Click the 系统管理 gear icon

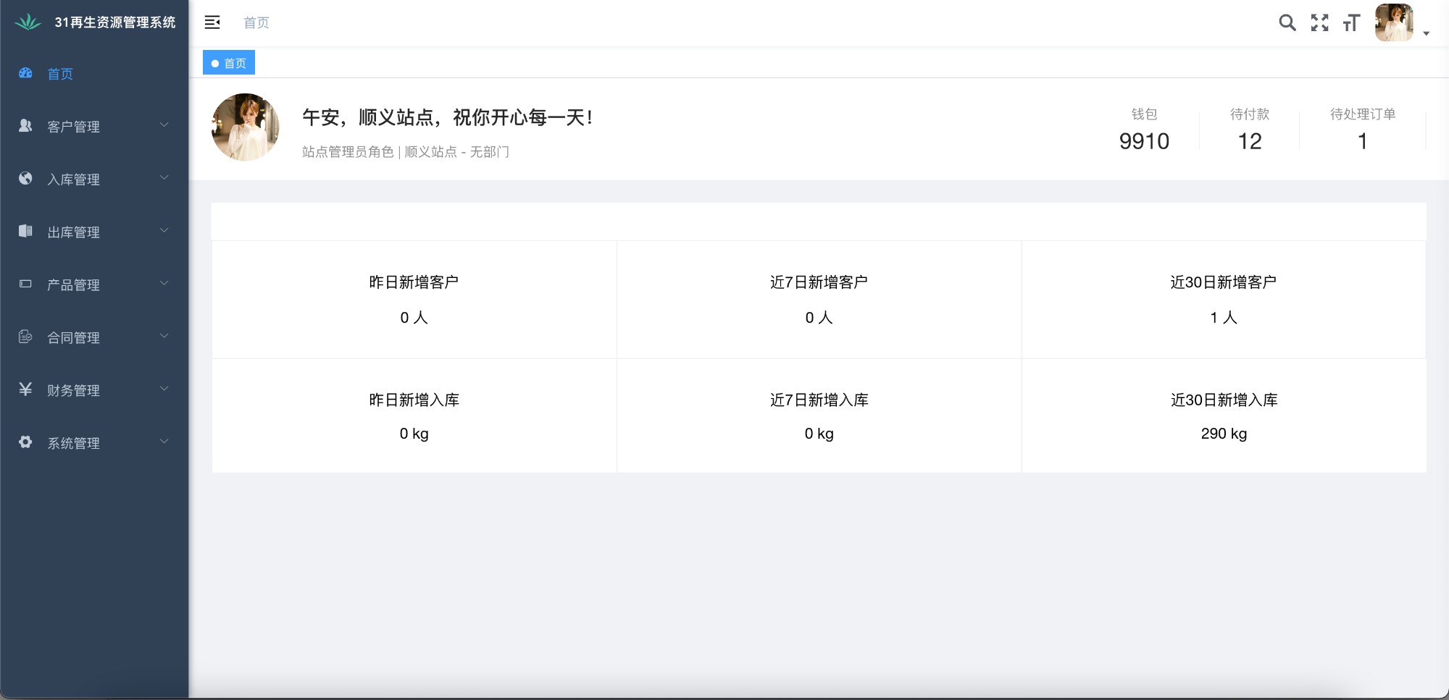tap(25, 442)
